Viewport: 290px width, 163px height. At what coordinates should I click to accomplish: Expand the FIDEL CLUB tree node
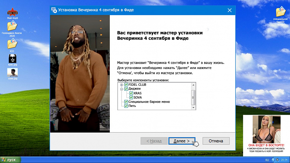(122, 85)
